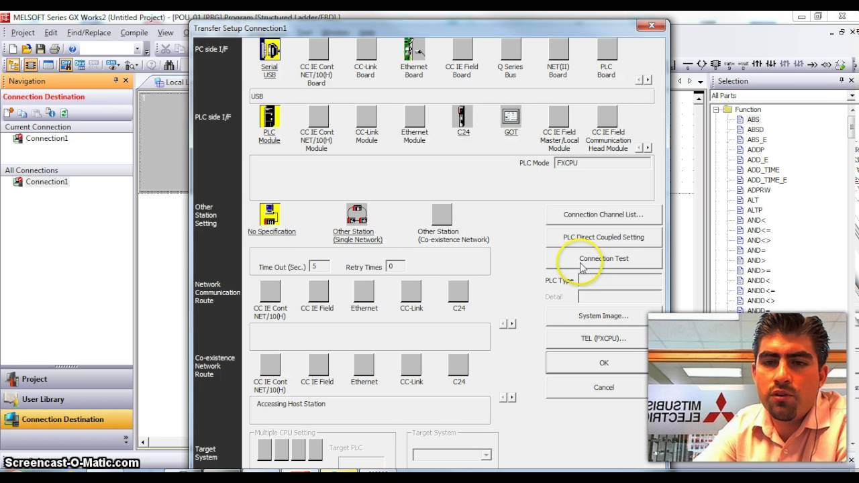The height and width of the screenshot is (483, 859).
Task: Pin the Selection panel
Action: [x=842, y=80]
